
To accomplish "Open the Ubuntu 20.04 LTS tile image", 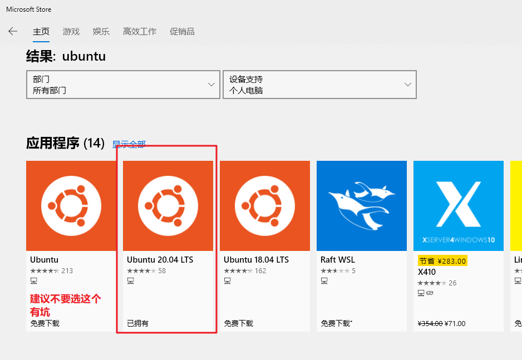I will (168, 206).
